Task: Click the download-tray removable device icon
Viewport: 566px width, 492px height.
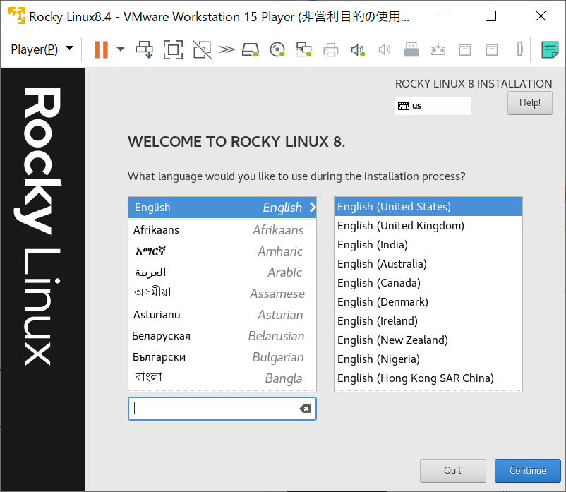Action: [438, 49]
